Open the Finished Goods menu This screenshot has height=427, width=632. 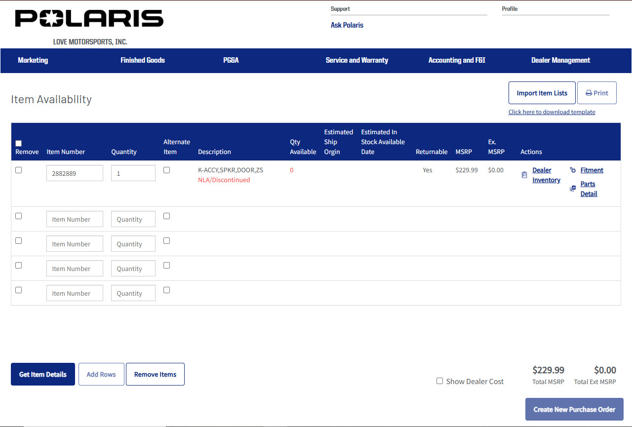click(142, 60)
